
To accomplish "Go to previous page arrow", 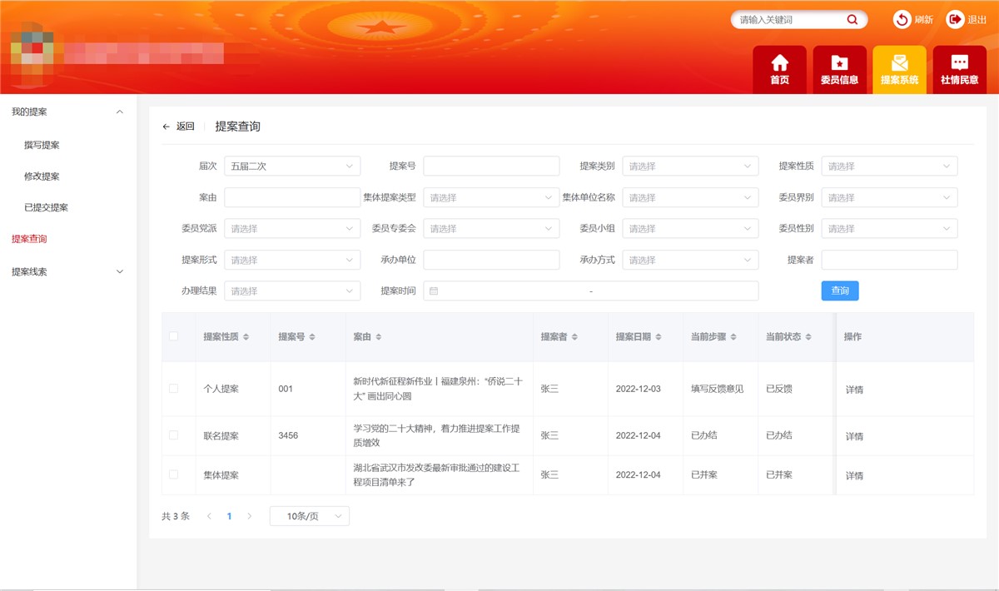I will 209,516.
